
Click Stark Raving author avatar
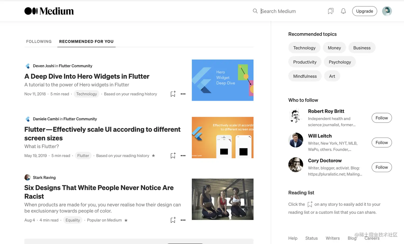click(28, 177)
